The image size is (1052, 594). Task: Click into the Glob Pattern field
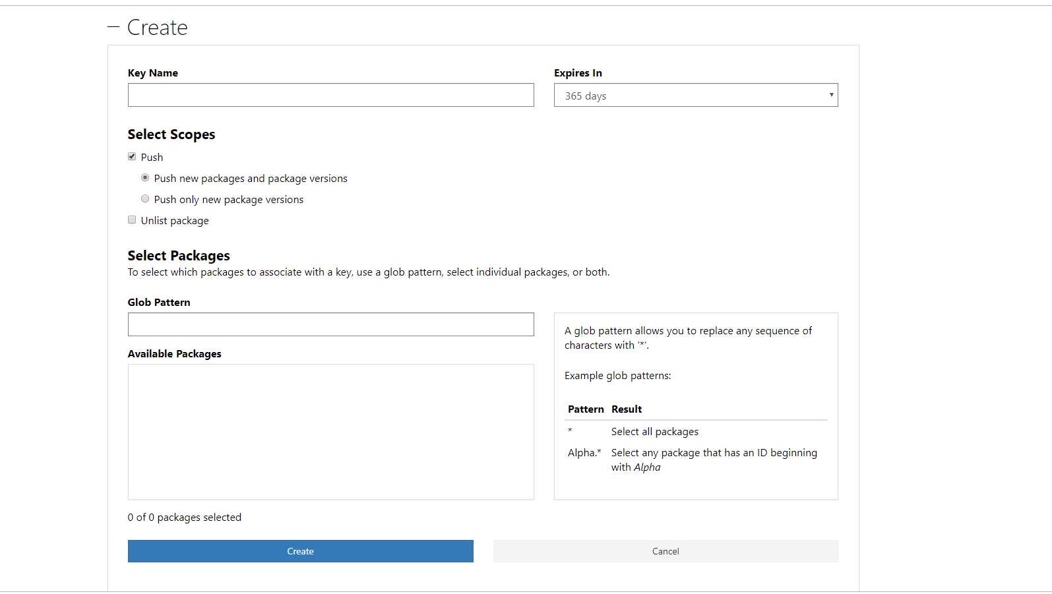click(330, 324)
